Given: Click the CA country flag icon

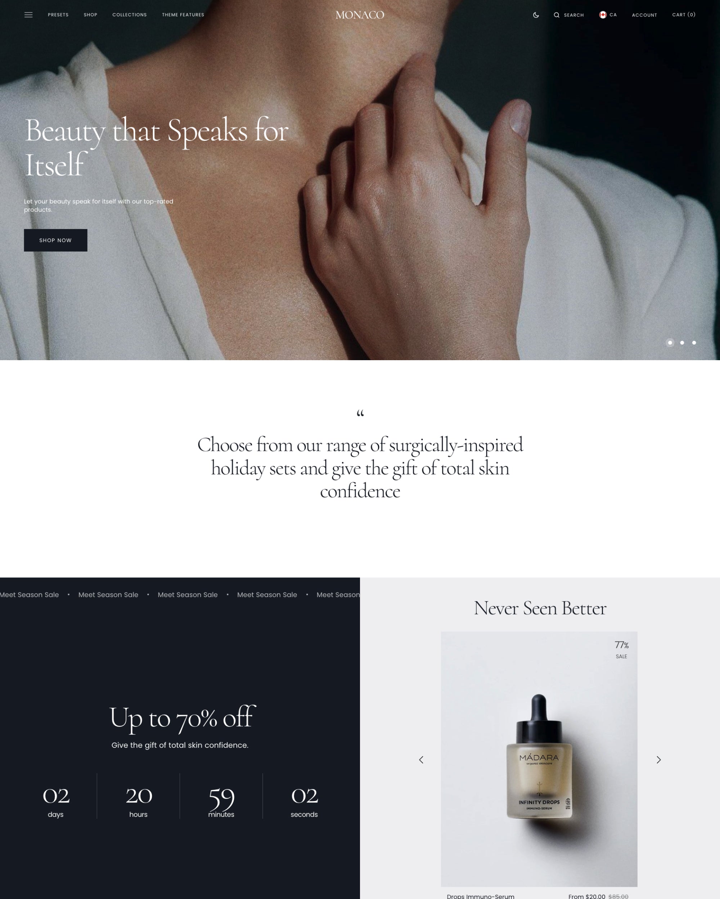Looking at the screenshot, I should tap(602, 15).
